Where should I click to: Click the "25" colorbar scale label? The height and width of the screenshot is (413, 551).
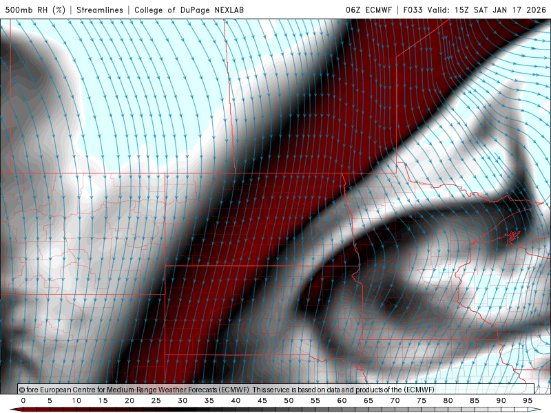point(156,401)
